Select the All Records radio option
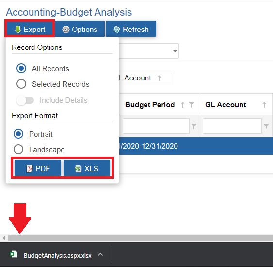 21,68
